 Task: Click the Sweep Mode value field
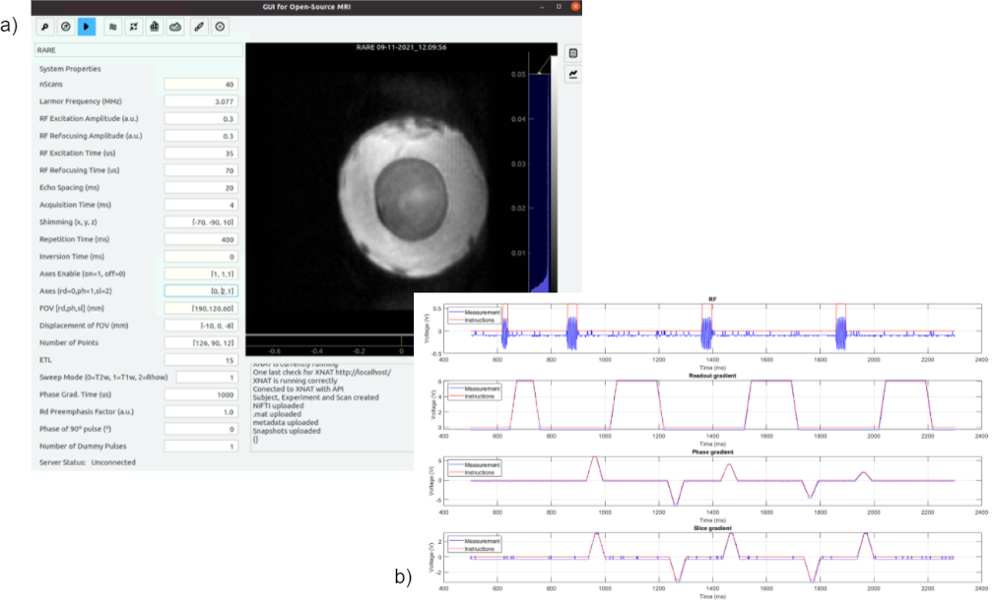point(200,377)
